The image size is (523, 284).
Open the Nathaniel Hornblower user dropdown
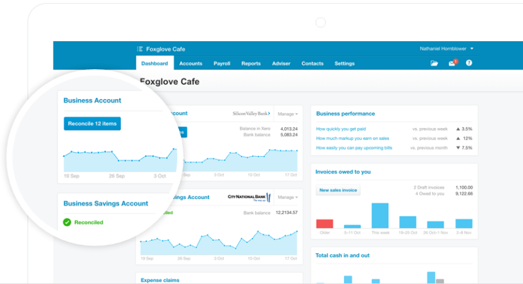(447, 48)
